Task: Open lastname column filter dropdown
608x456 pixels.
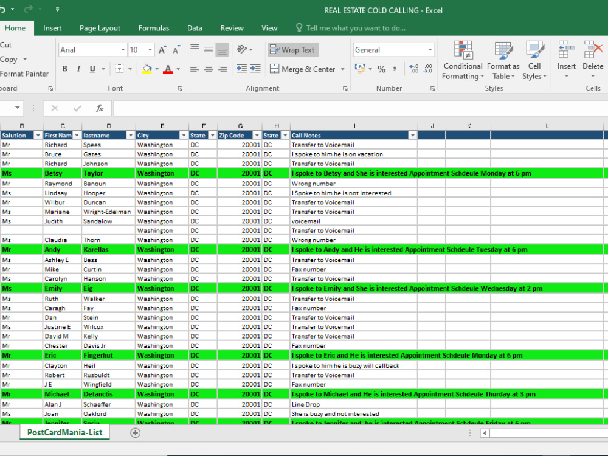Action: tap(131, 135)
